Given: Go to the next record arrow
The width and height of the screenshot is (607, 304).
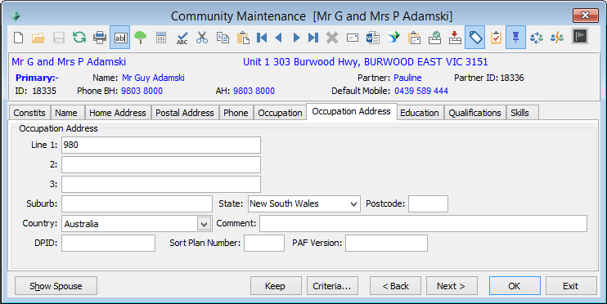Looking at the screenshot, I should click(x=296, y=38).
